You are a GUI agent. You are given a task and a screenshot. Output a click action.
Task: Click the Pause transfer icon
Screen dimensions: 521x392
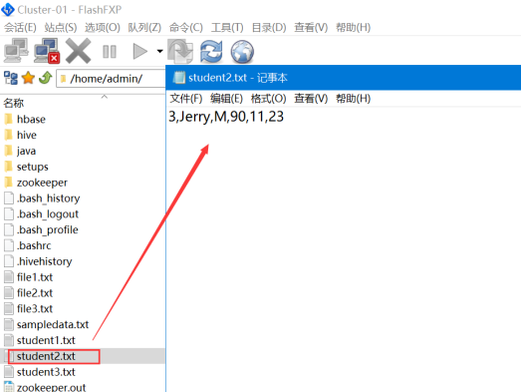click(x=110, y=52)
